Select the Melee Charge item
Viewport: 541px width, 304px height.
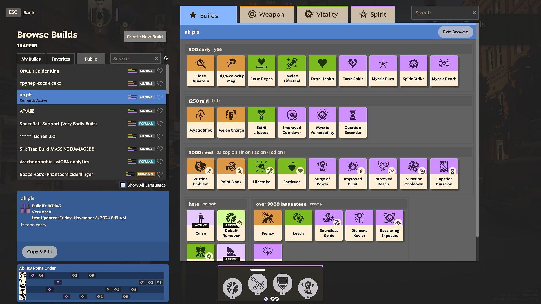tap(231, 122)
